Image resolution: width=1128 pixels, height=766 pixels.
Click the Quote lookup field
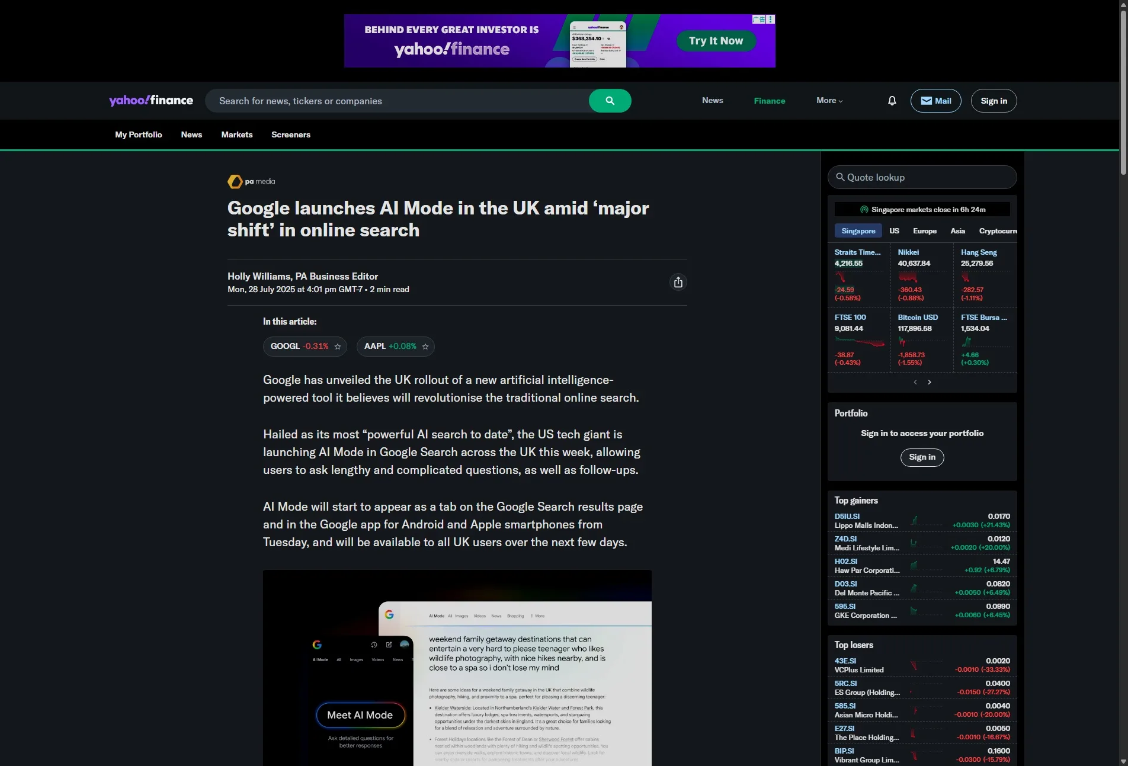click(922, 177)
